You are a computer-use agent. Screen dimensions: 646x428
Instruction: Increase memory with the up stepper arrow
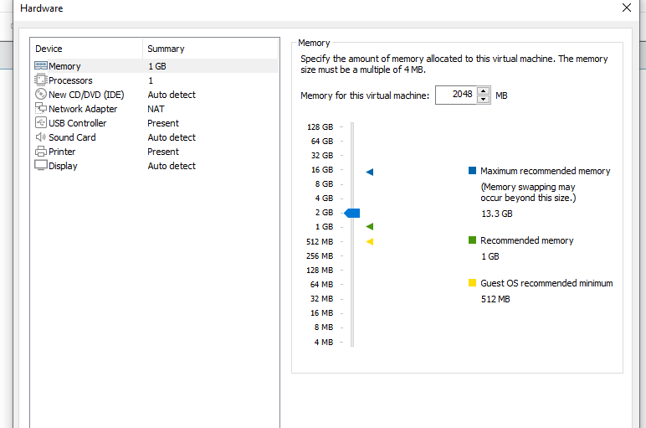484,91
